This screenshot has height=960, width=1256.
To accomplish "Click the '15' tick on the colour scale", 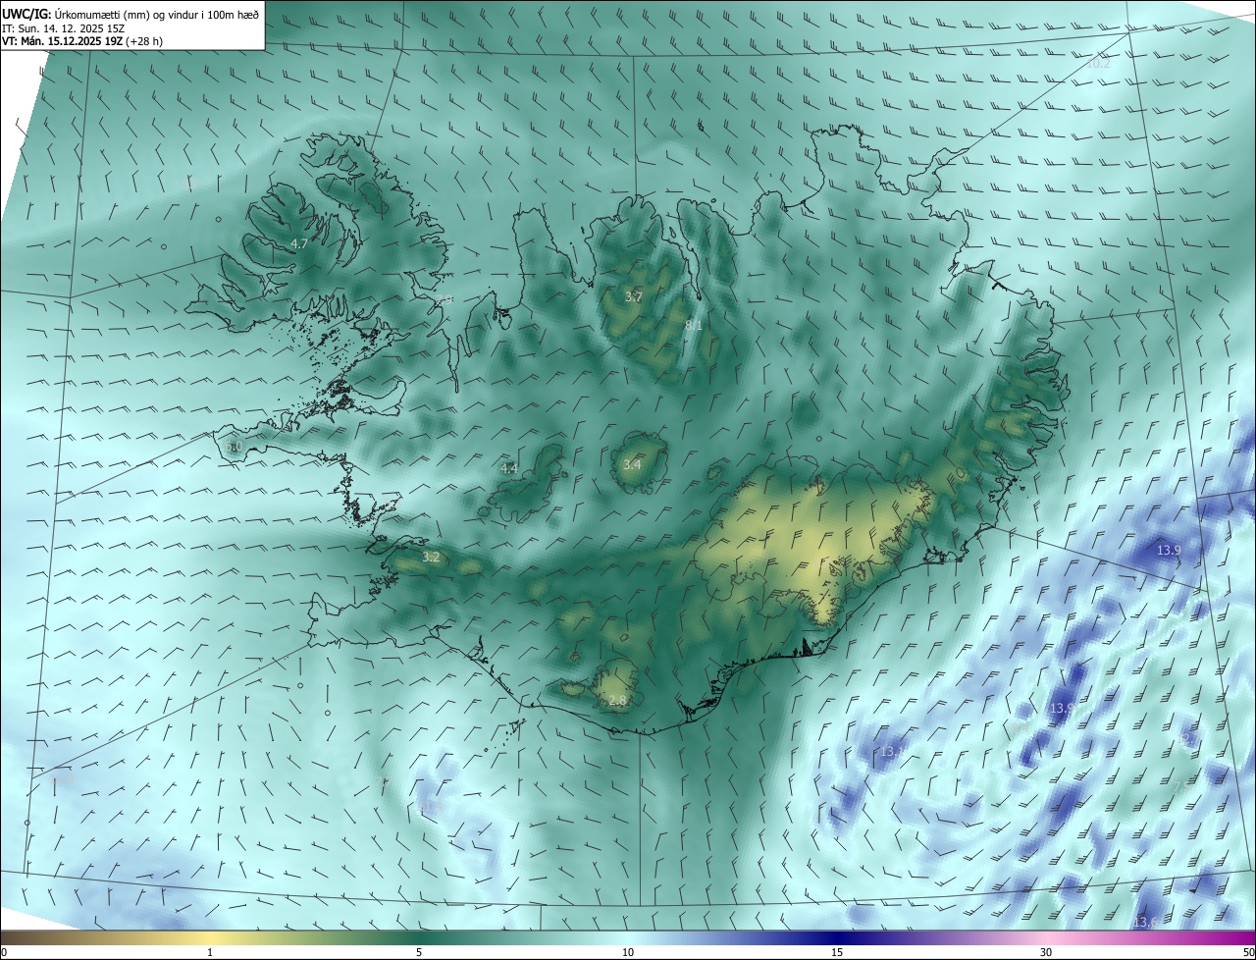I will pyautogui.click(x=837, y=952).
